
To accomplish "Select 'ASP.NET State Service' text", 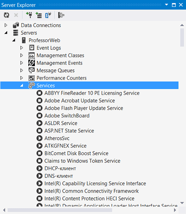I will (x=69, y=131).
